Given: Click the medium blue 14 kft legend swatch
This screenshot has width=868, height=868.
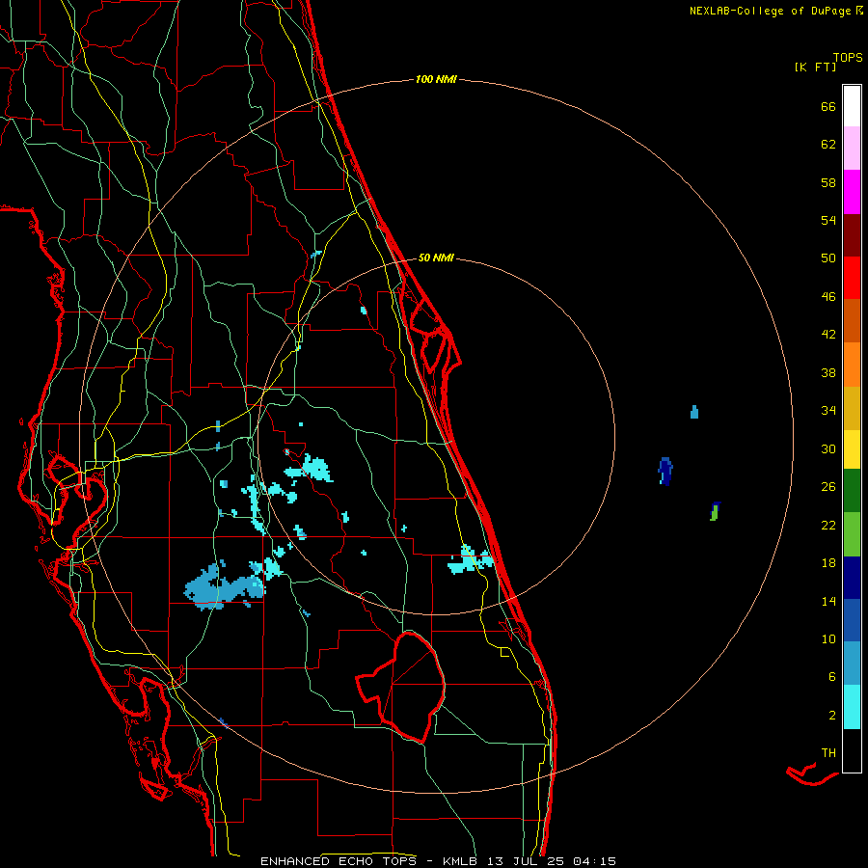Looking at the screenshot, I should point(852,620).
